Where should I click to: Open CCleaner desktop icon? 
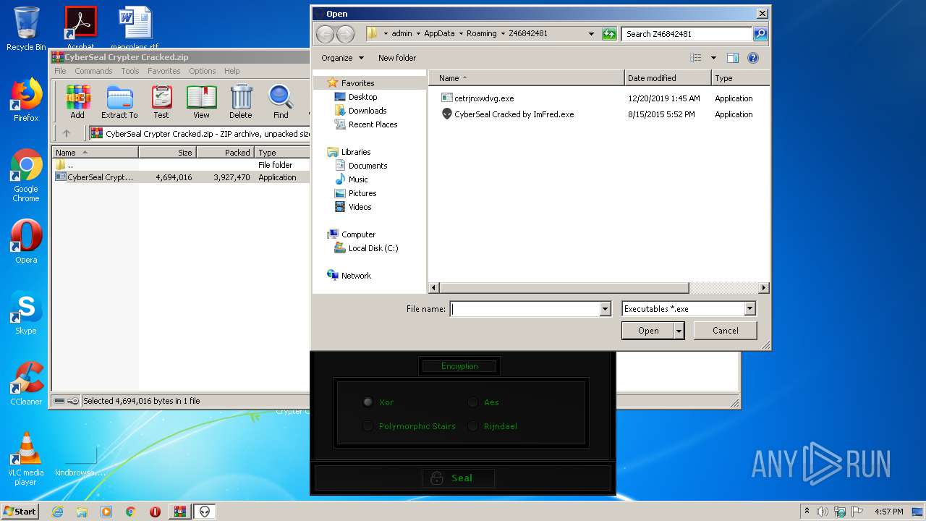point(26,384)
